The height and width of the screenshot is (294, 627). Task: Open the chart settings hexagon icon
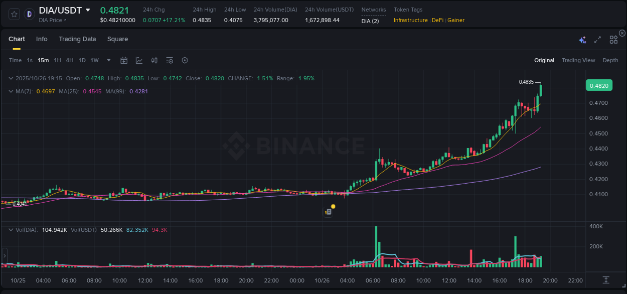(185, 60)
